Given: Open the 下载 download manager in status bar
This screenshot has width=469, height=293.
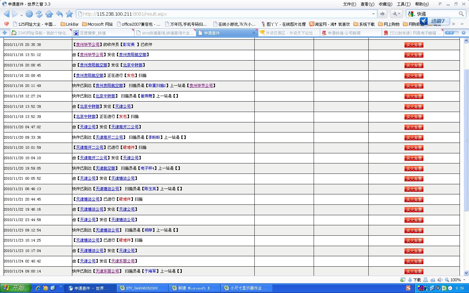Looking at the screenshot, I should pos(414,280).
